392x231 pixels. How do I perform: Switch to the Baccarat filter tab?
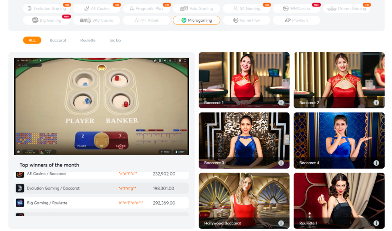58,40
